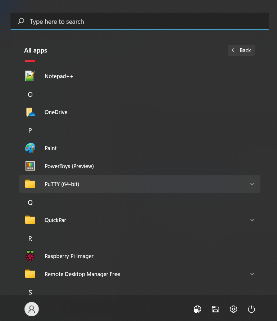
Task: Click the Type here to search field
Action: 140,21
